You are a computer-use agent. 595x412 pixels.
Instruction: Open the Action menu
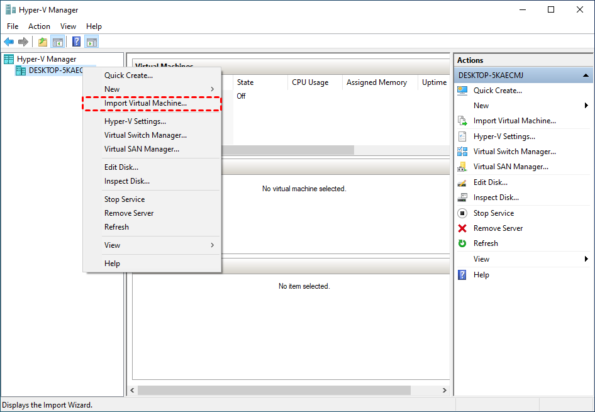point(39,26)
